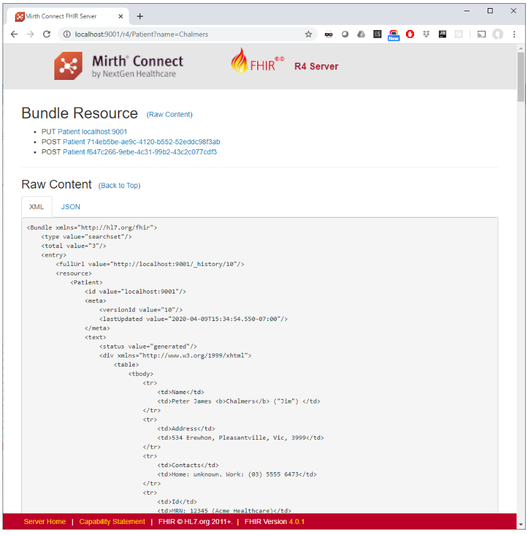Maximize the browser window
The image size is (527, 534).
(x=490, y=11)
